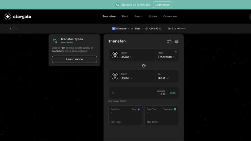Open the Stake tab
251x141 pixels.
click(x=153, y=17)
